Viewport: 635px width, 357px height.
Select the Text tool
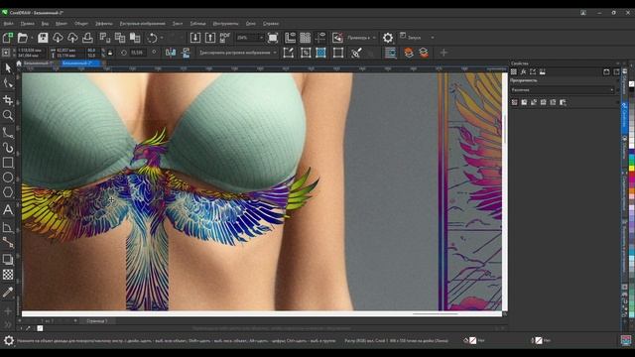pos(8,209)
